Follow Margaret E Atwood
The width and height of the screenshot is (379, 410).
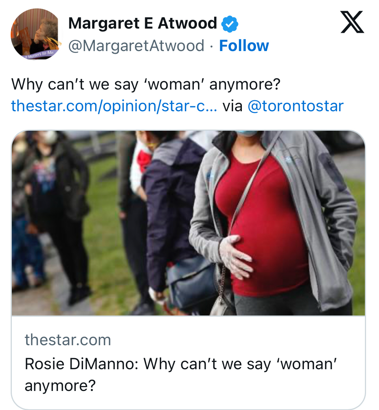[244, 46]
